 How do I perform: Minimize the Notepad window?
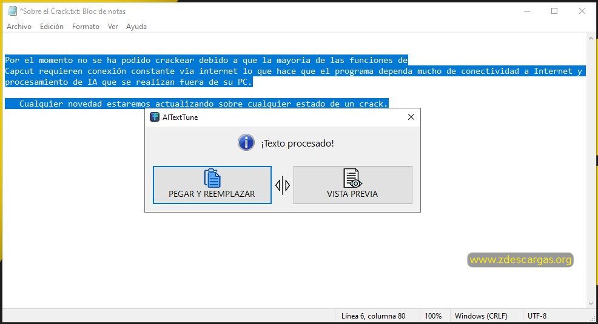(527, 11)
